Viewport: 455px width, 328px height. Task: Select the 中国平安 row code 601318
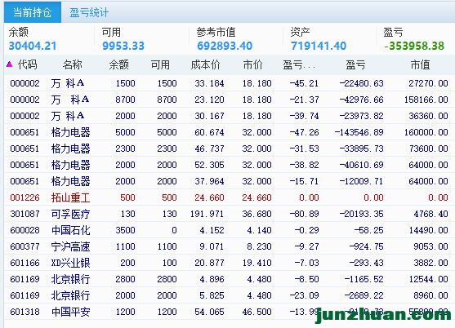[230, 312]
